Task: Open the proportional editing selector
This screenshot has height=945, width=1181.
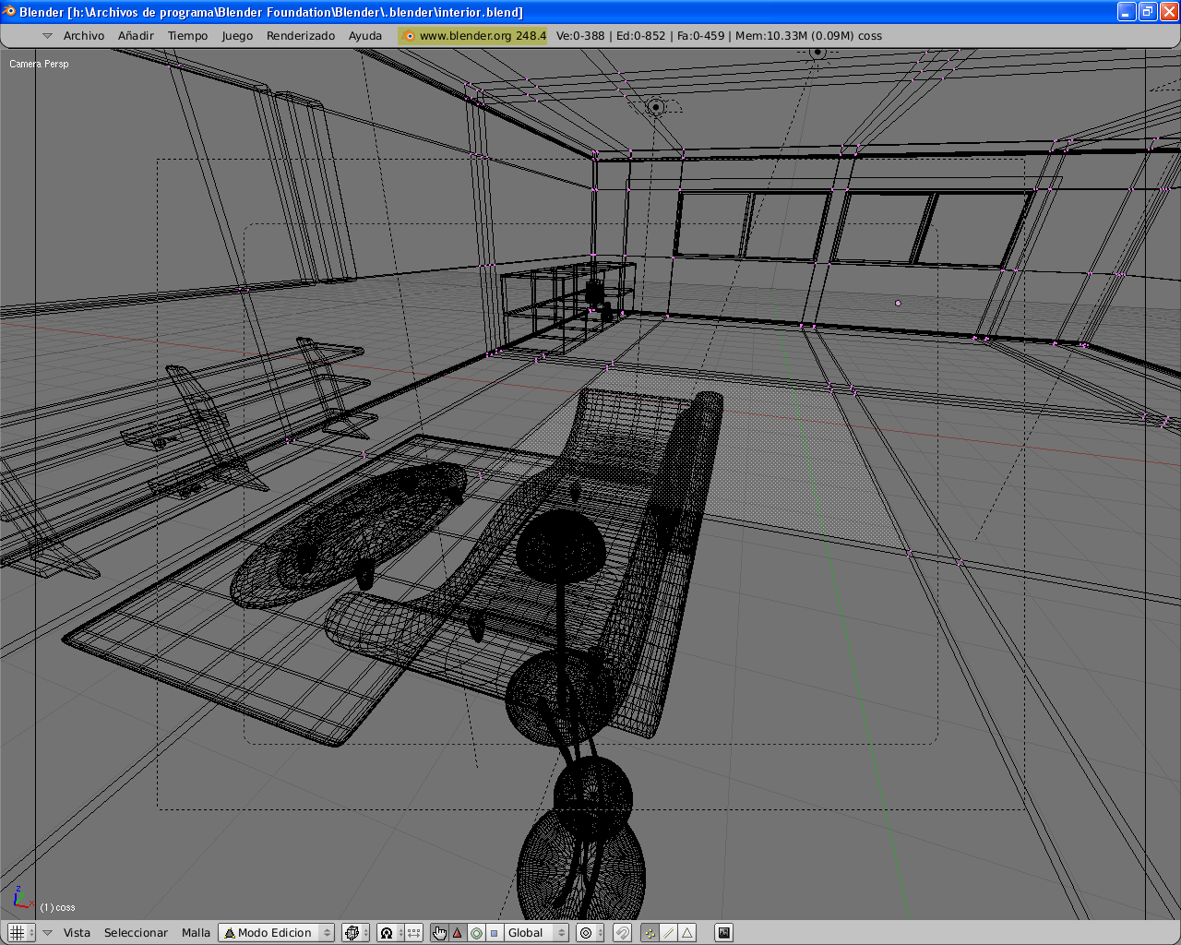Action: click(590, 933)
